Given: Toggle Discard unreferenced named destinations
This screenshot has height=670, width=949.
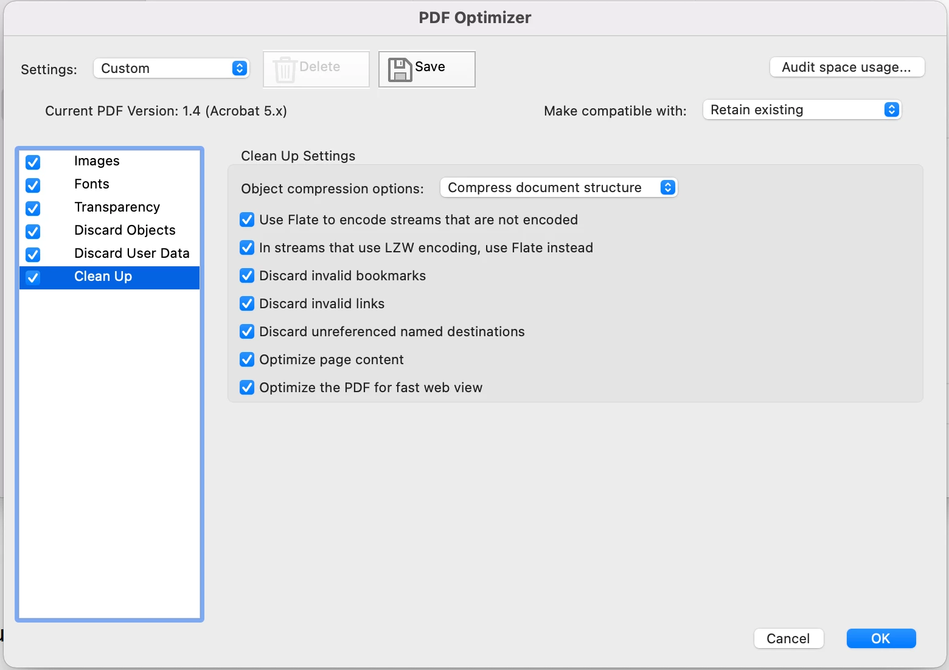Looking at the screenshot, I should [x=247, y=331].
